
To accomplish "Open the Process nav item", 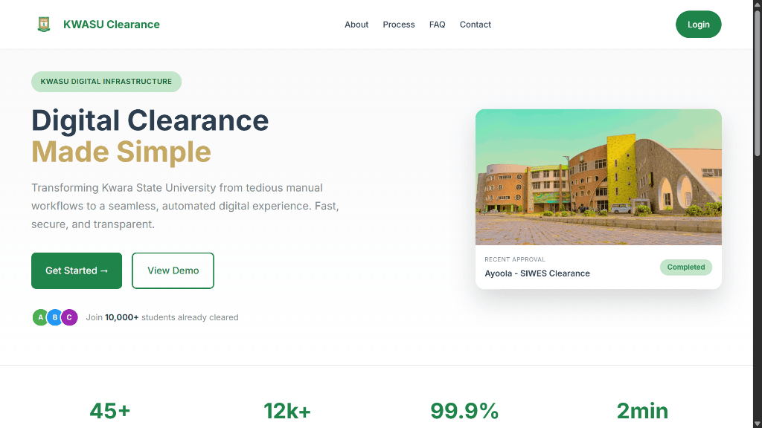I will 399,25.
